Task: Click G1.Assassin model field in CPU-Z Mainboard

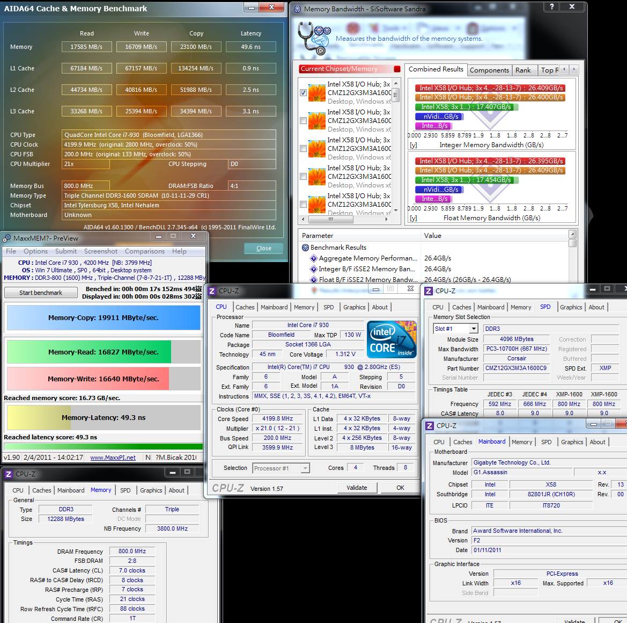Action: pyautogui.click(x=521, y=473)
